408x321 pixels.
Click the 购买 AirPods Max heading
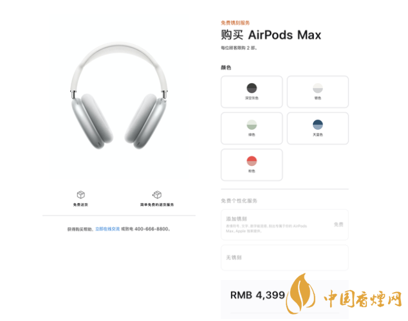point(271,35)
